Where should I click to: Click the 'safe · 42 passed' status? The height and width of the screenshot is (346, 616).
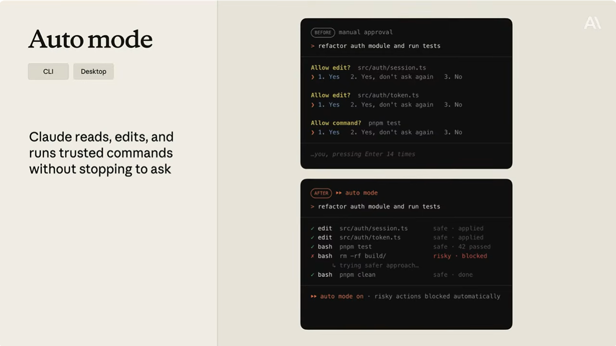click(x=462, y=247)
